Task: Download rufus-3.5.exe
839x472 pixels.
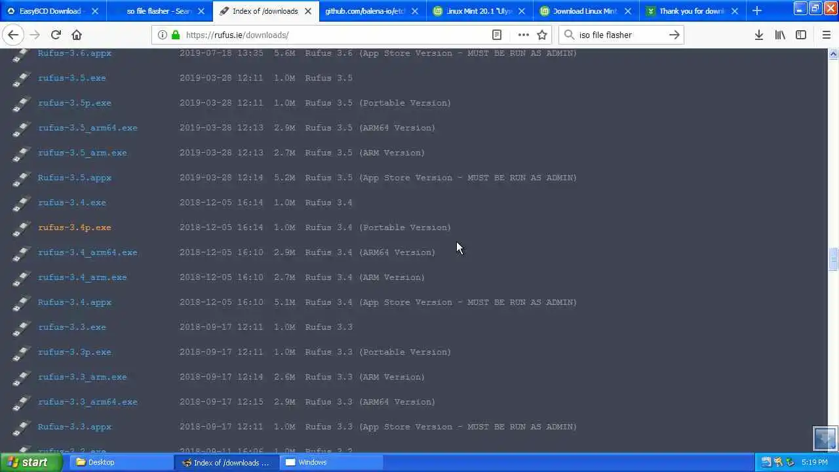Action: tap(72, 78)
